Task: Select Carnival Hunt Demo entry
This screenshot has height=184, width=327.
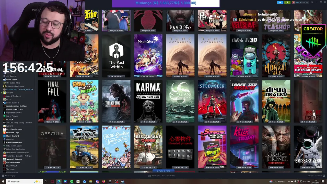Action: tap(14, 143)
